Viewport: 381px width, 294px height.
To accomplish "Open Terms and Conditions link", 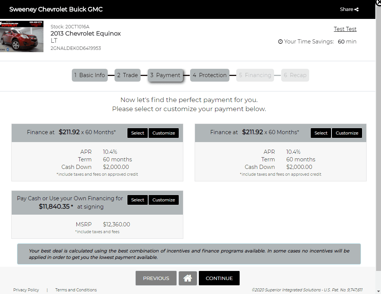I will coord(76,290).
